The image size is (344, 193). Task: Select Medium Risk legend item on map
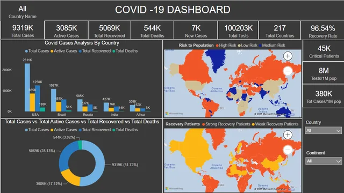point(272,45)
